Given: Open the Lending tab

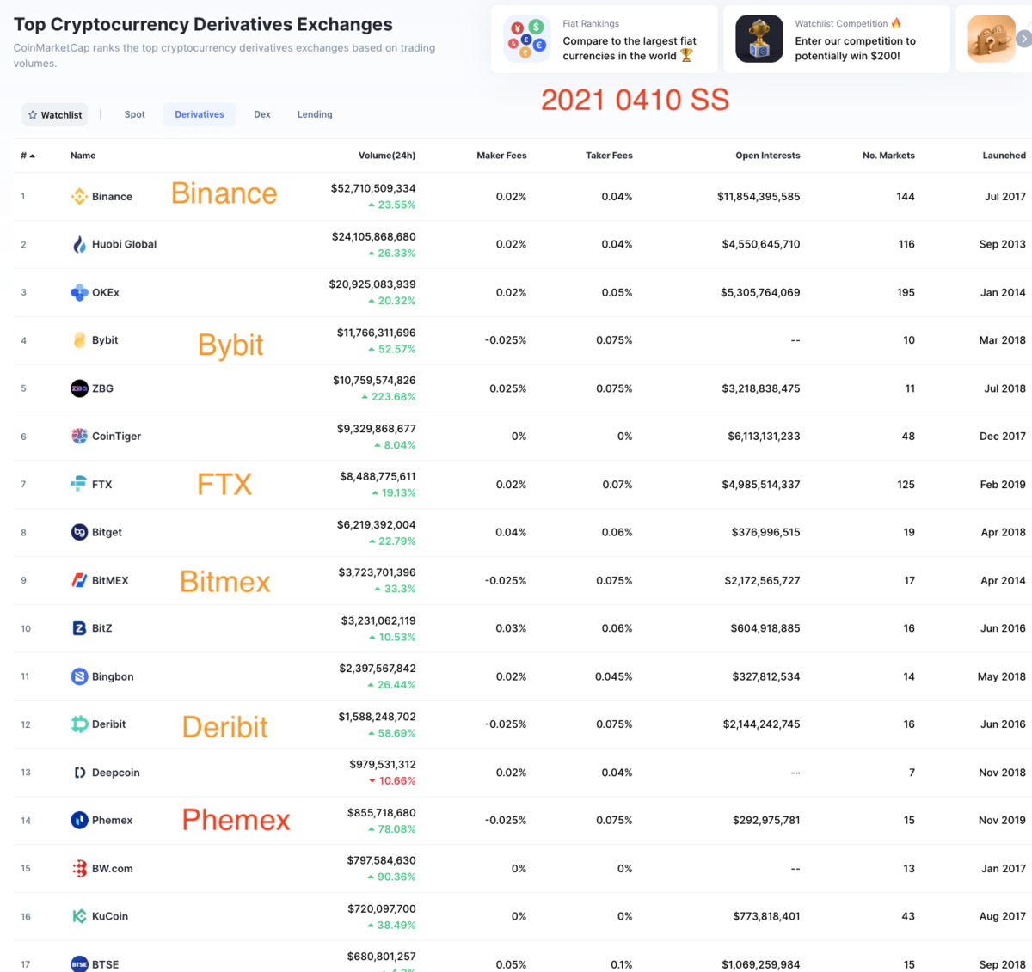Looking at the screenshot, I should [x=314, y=114].
